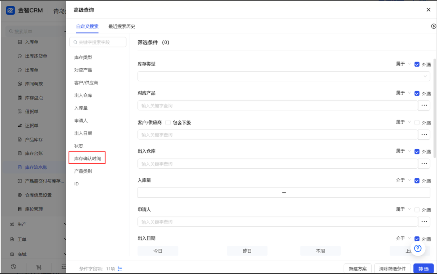Open the 出入仓库 ellipsis picker button
The image size is (437, 274).
(424, 164)
